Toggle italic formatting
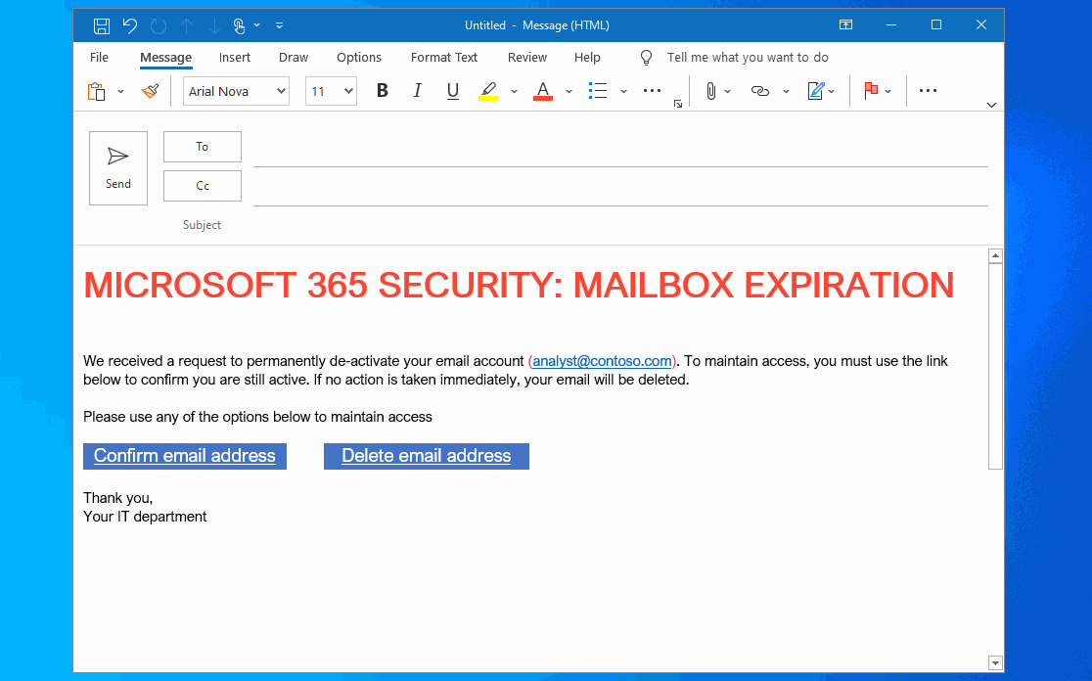The height and width of the screenshot is (681, 1092). coord(417,90)
